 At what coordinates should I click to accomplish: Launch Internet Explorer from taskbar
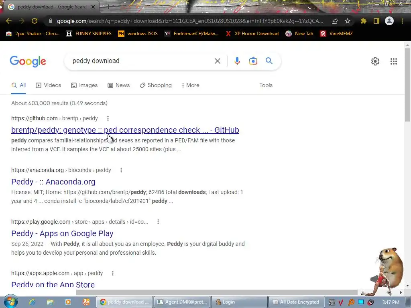coord(32,302)
